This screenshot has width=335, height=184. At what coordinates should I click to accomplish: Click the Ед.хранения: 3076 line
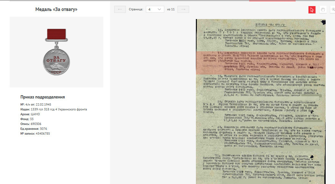click(34, 129)
